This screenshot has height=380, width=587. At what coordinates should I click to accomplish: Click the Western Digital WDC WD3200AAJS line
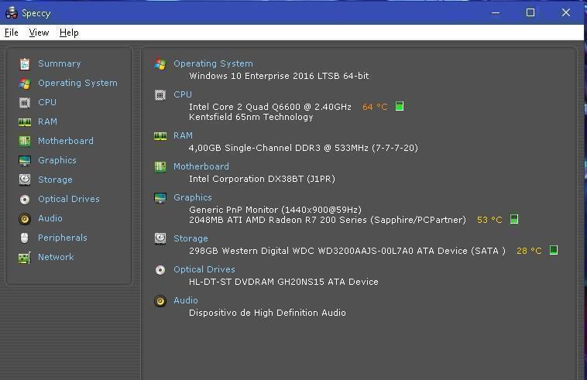pyautogui.click(x=347, y=251)
